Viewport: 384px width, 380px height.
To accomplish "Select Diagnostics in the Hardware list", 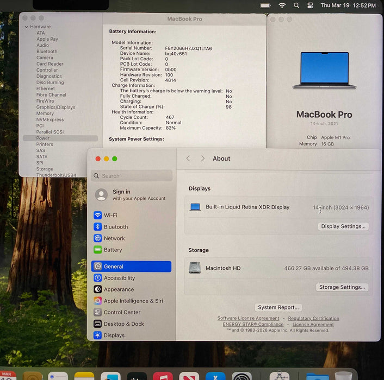I will tap(49, 76).
